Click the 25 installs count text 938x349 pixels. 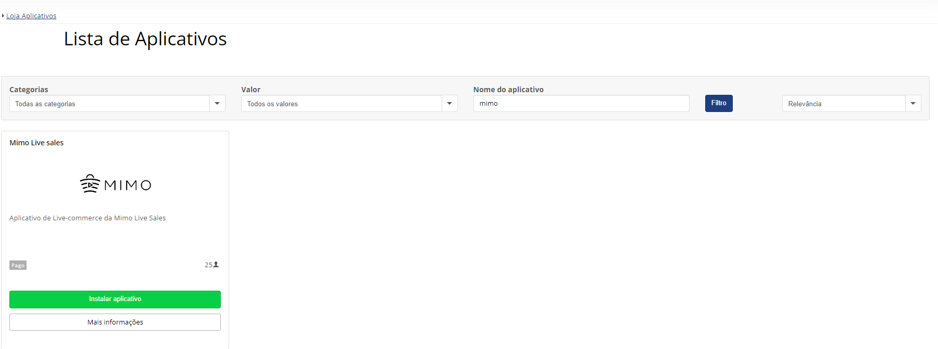[208, 265]
